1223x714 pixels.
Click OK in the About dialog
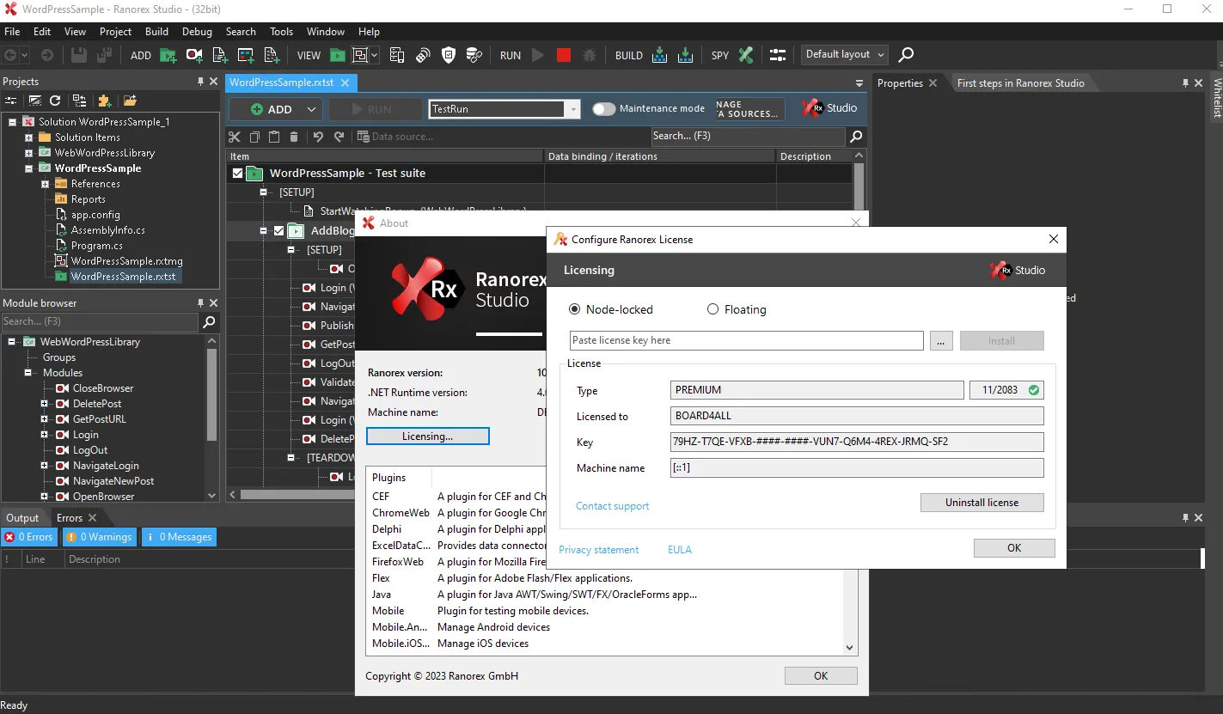(821, 676)
